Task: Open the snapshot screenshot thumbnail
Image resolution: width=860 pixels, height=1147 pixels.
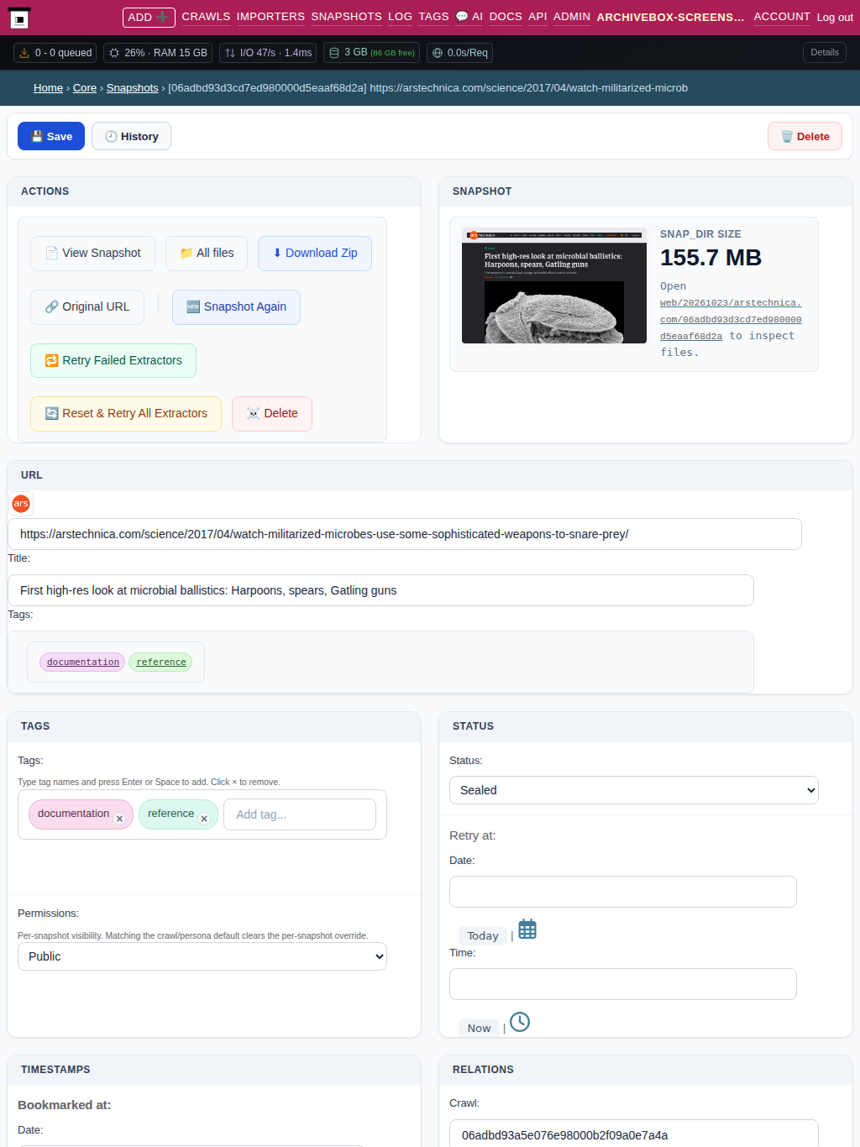Action: [x=554, y=285]
